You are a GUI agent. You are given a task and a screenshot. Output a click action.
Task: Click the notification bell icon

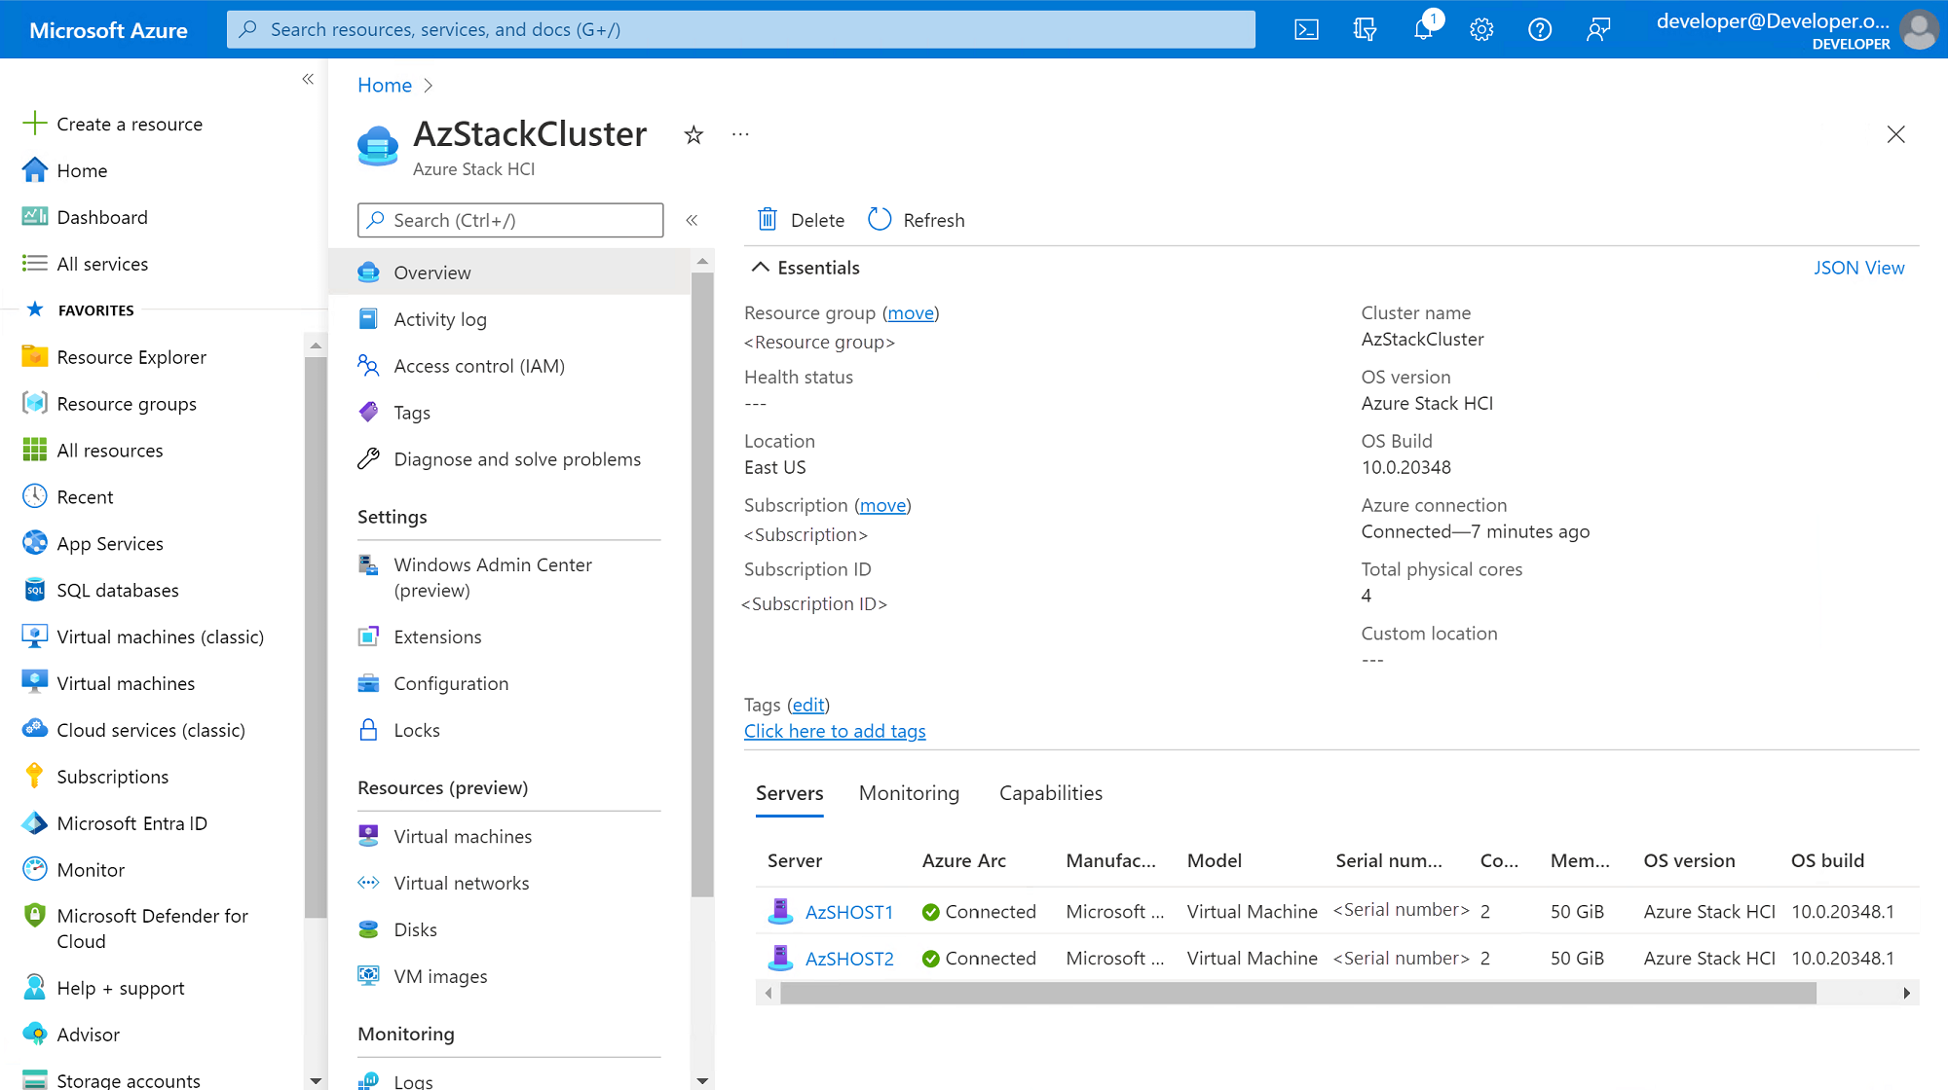coord(1424,29)
